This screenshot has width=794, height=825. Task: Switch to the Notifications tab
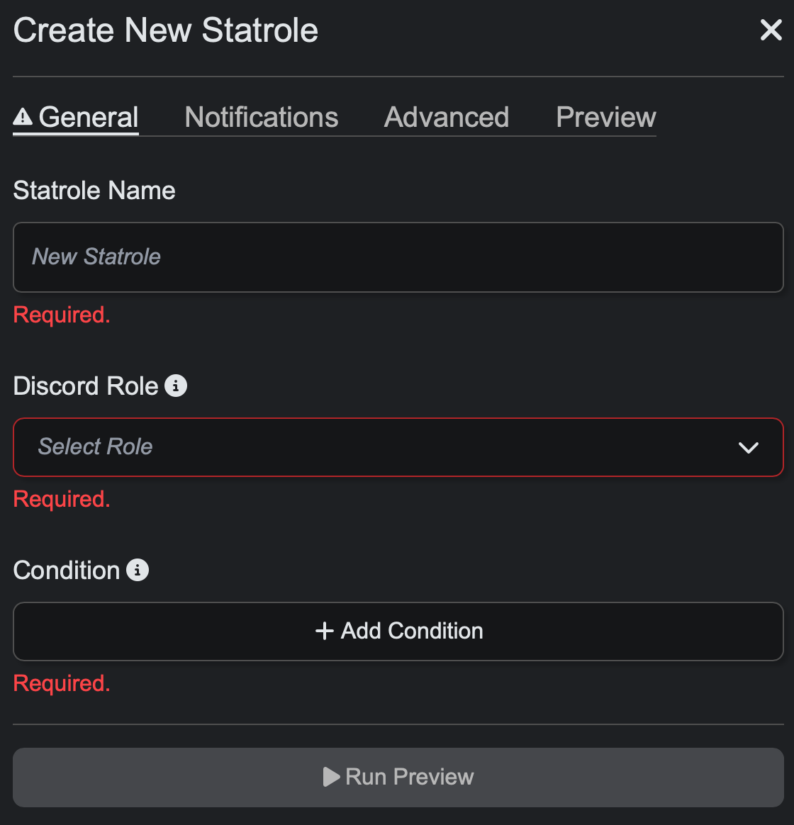(x=261, y=117)
